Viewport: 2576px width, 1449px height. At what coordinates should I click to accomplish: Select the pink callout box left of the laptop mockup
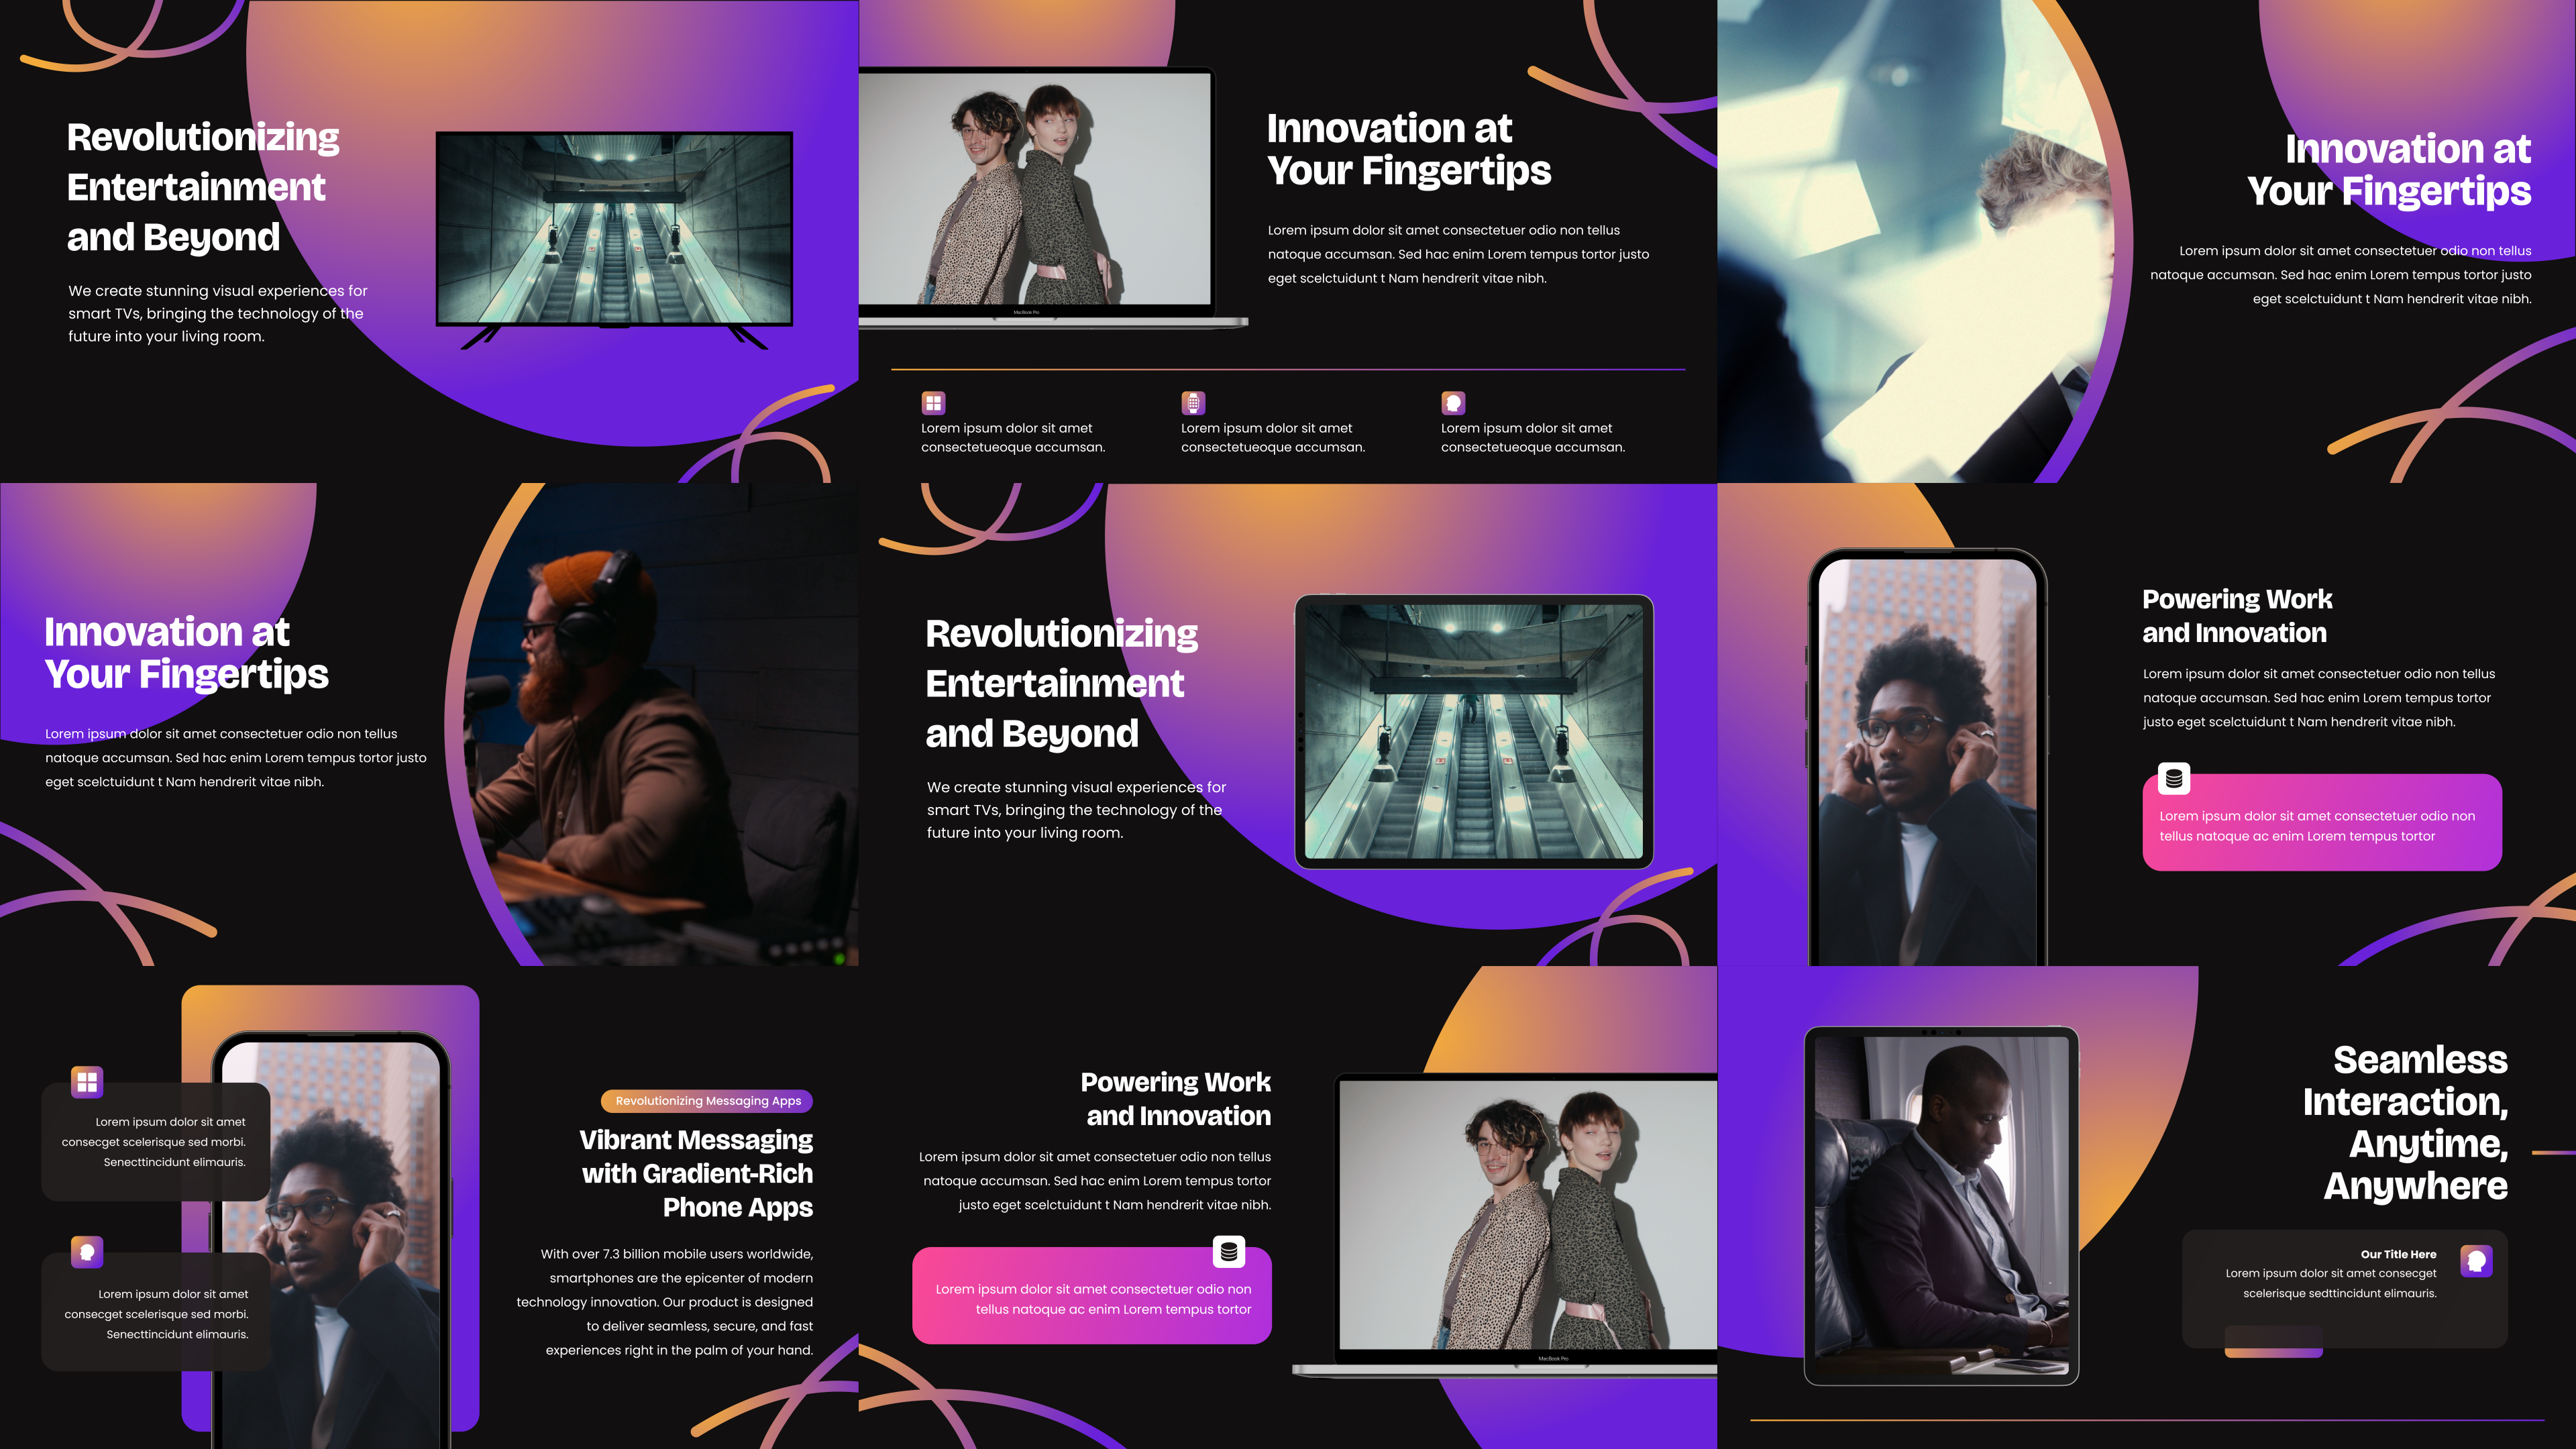pyautogui.click(x=1092, y=1295)
